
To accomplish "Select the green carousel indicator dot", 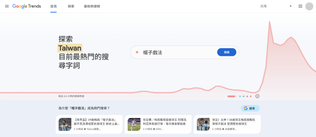I will coord(243,96).
